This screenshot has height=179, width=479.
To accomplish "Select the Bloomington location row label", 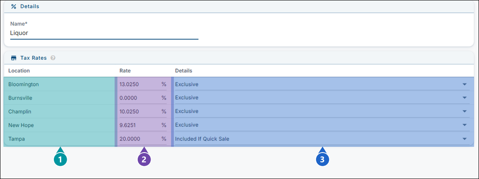I will [x=24, y=84].
